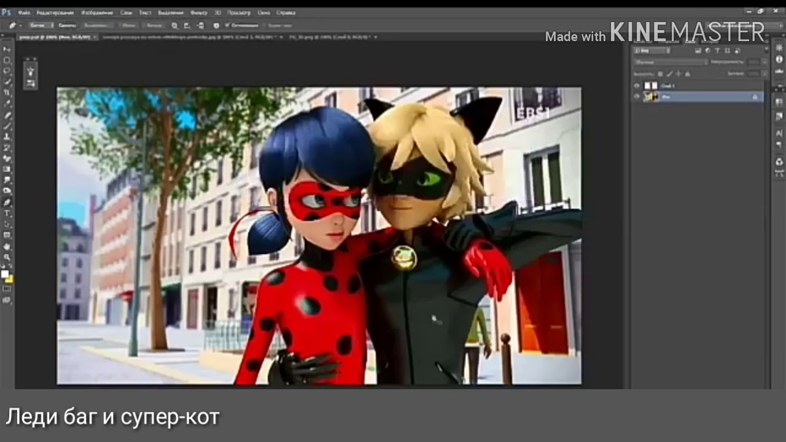Toggle shape layer filter in Layers panel

pyautogui.click(x=727, y=50)
